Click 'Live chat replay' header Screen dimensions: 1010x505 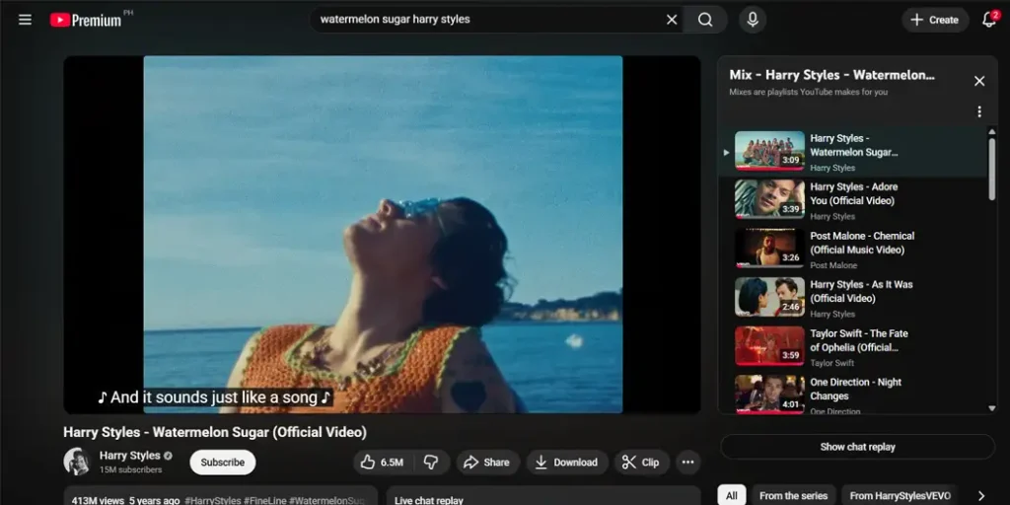pyautogui.click(x=429, y=500)
